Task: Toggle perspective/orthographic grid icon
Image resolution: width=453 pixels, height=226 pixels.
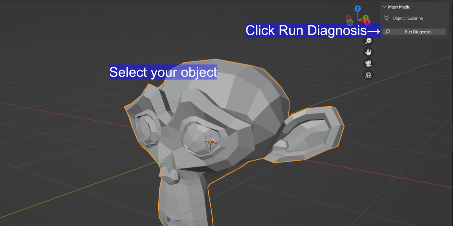Action: [368, 75]
